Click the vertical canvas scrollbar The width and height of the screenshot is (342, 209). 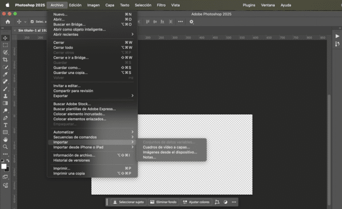pyautogui.click(x=329, y=150)
